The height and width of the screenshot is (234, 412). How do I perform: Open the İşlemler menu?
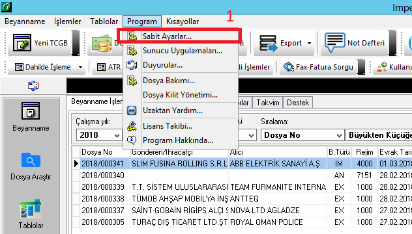coord(68,21)
